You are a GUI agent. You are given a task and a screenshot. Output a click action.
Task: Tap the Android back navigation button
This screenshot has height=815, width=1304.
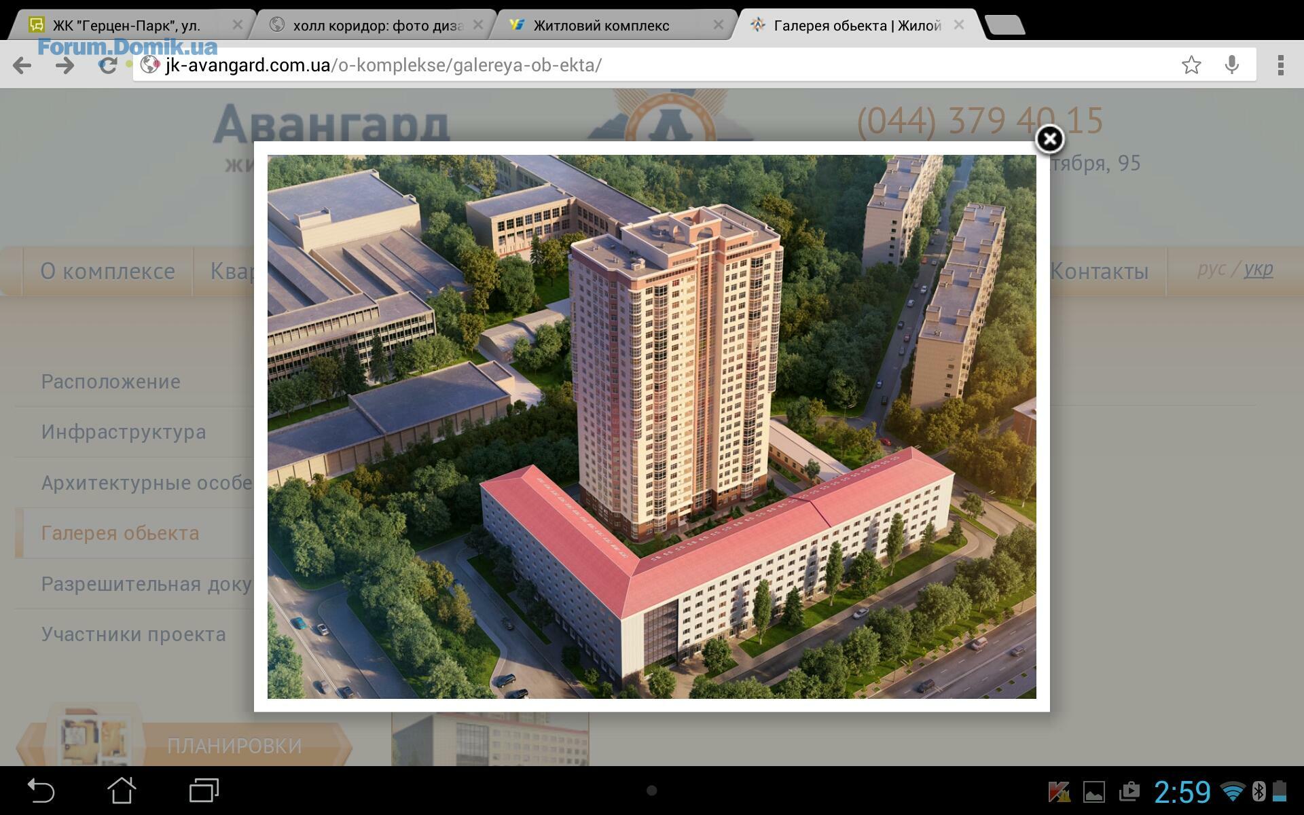[41, 791]
